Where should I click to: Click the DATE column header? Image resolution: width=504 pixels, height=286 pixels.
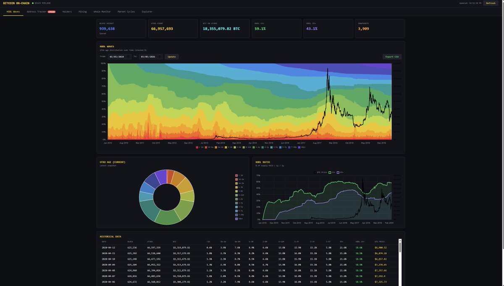[104, 242]
